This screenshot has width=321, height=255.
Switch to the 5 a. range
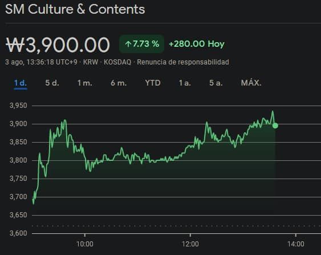pos(216,83)
